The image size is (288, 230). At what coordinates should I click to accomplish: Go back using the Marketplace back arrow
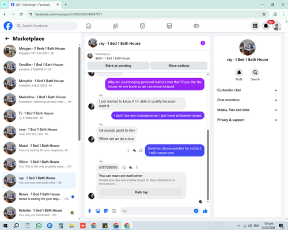(x=7, y=39)
